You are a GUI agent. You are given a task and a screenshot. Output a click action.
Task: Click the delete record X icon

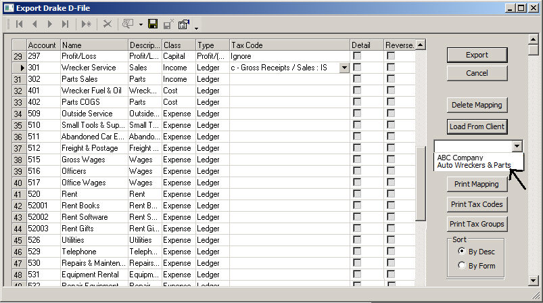click(x=108, y=24)
